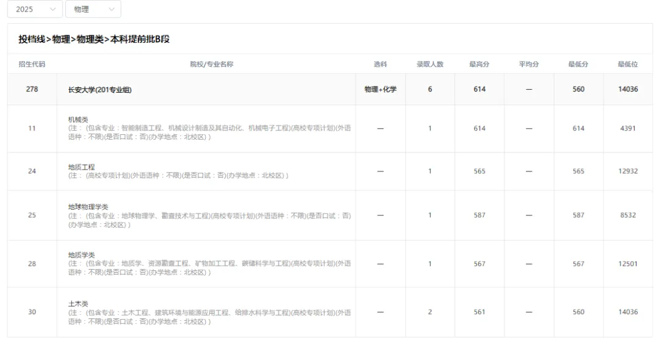
Task: Click the 地质学类 note about 资源勘查工程
Action: coord(209,268)
